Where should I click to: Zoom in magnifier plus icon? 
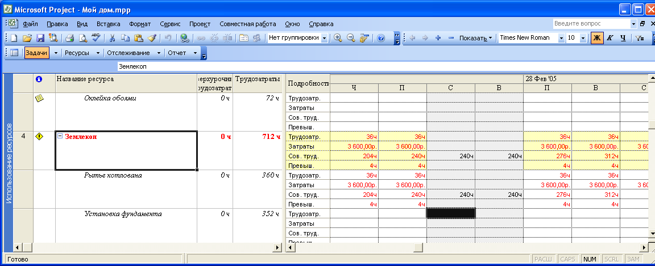tap(338, 38)
